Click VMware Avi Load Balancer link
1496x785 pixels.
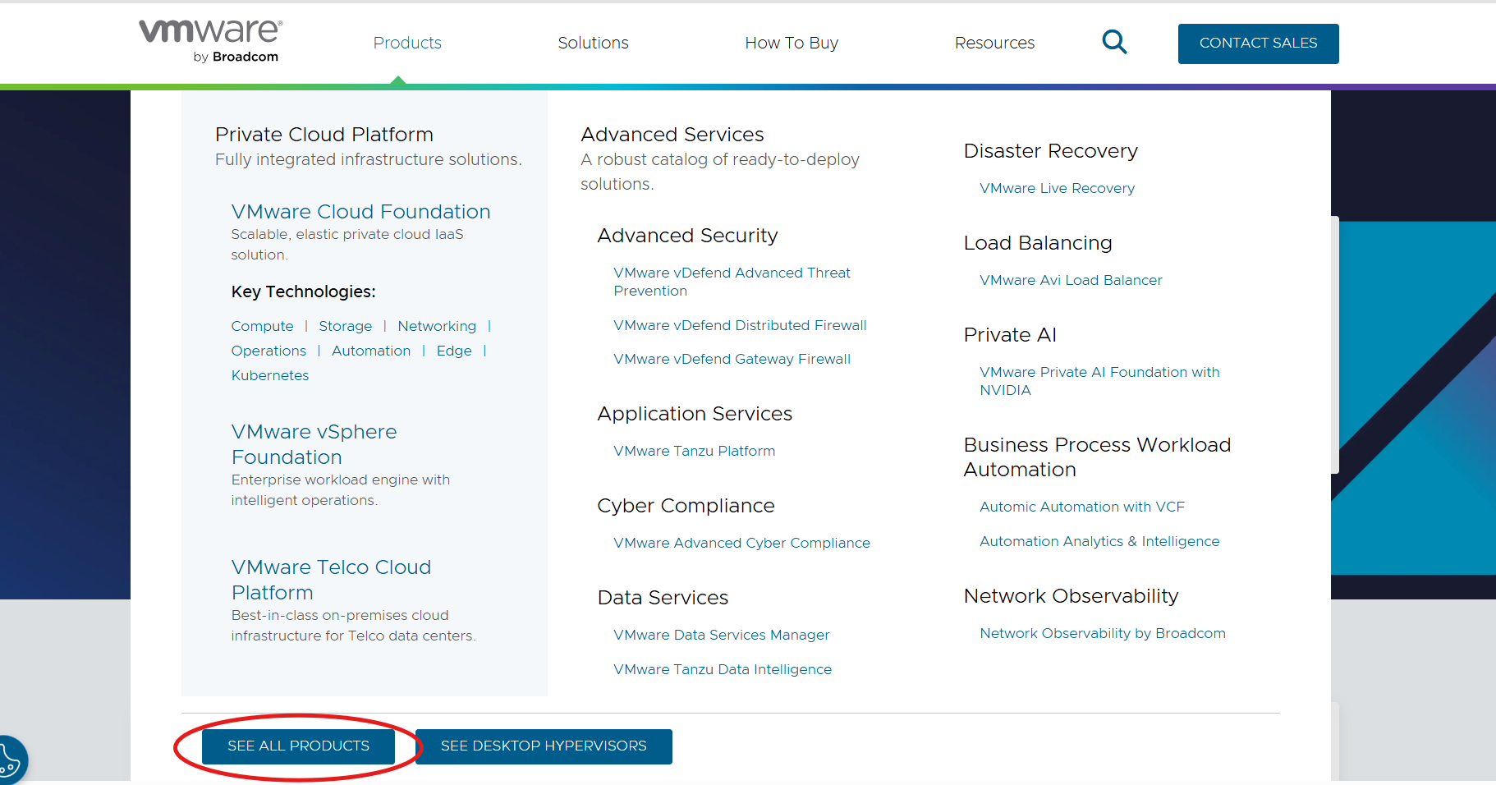(x=1071, y=280)
